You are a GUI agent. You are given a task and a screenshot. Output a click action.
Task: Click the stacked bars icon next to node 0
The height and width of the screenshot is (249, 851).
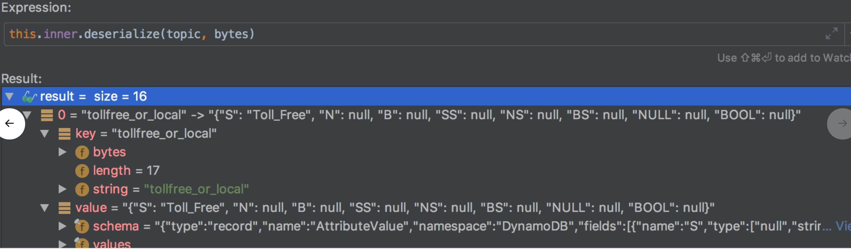pyautogui.click(x=46, y=115)
